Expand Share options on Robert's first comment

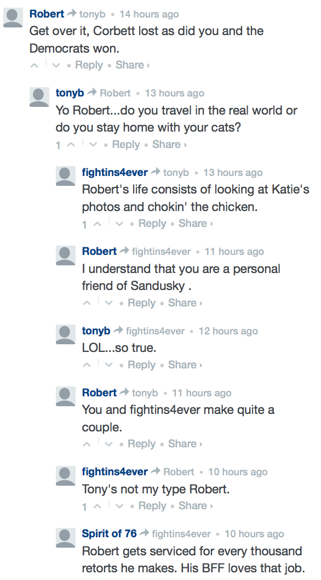(x=130, y=65)
